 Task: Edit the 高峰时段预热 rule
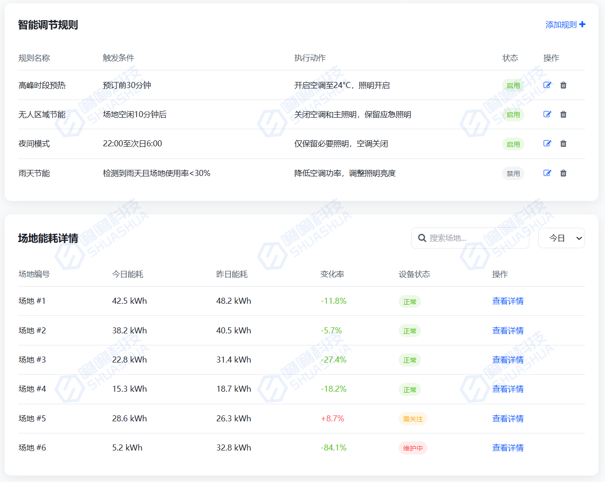(x=547, y=85)
